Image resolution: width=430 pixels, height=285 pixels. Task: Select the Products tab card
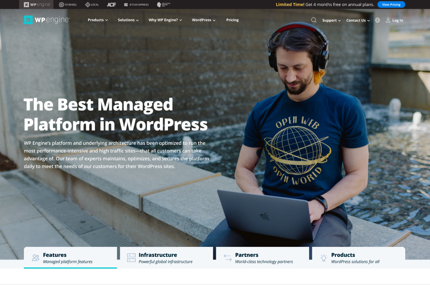(x=359, y=258)
